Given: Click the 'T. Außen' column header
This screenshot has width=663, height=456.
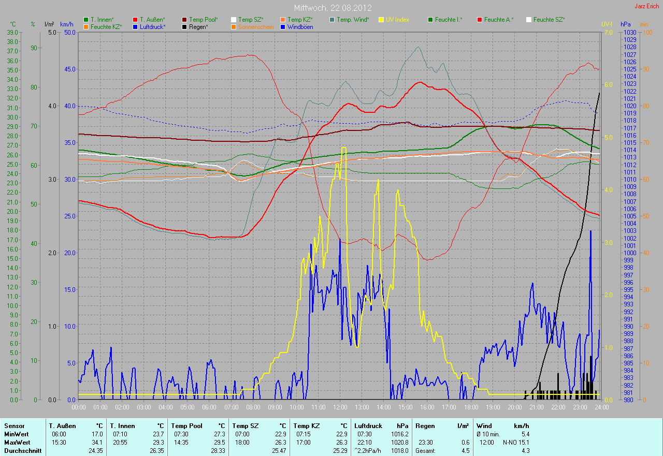Looking at the screenshot, I should point(62,426).
